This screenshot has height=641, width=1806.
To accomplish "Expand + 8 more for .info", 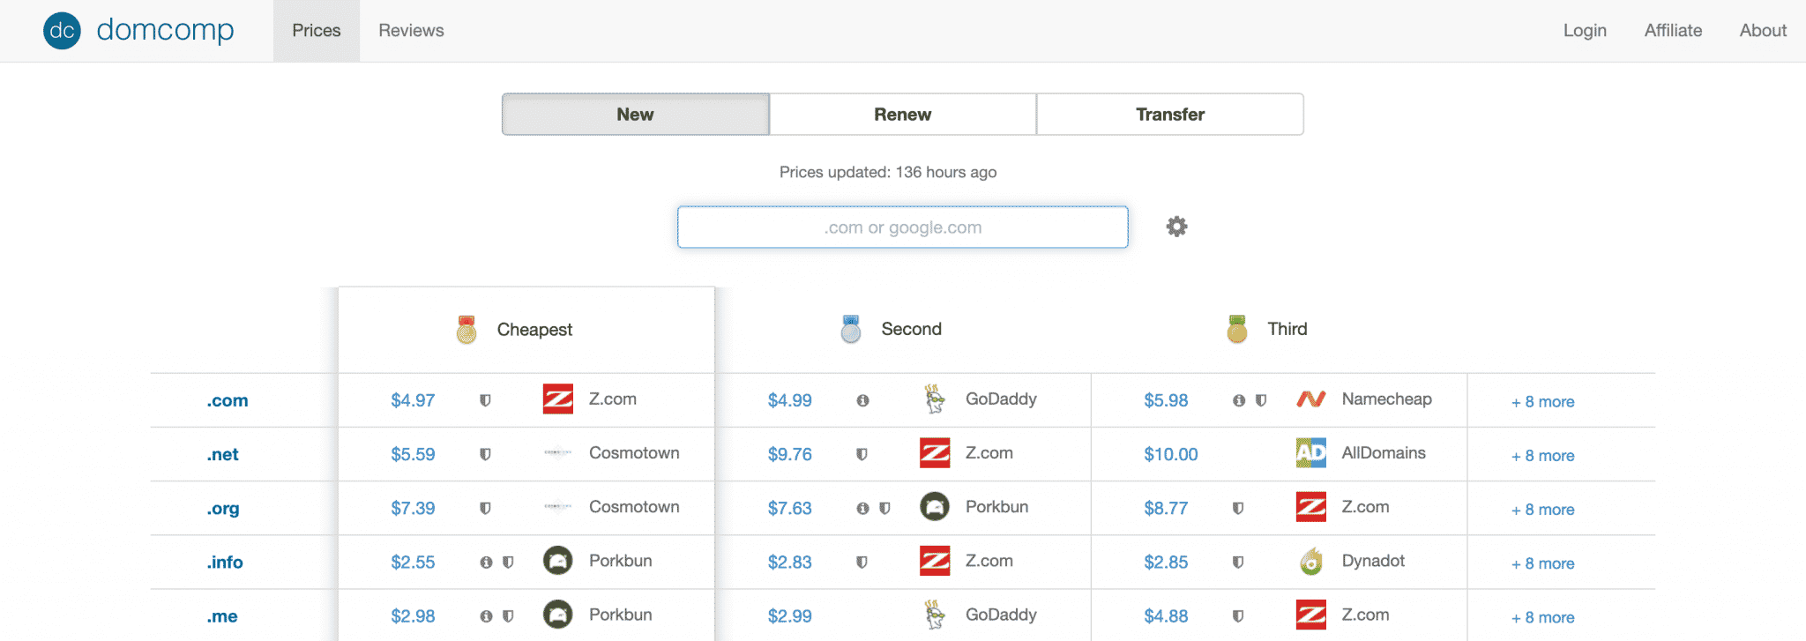I will 1543,563.
